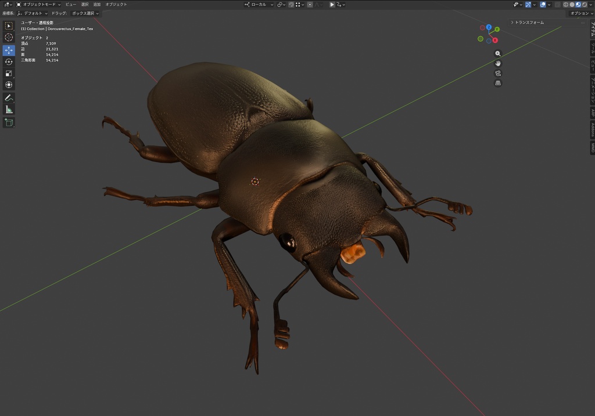The width and height of the screenshot is (595, 416).
Task: Click the トランスフォーム panel drag grip
Action: 583,23
